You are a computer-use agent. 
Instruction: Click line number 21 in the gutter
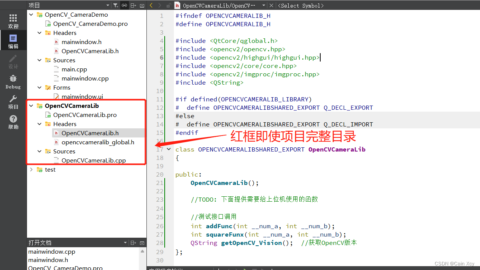[x=159, y=183]
